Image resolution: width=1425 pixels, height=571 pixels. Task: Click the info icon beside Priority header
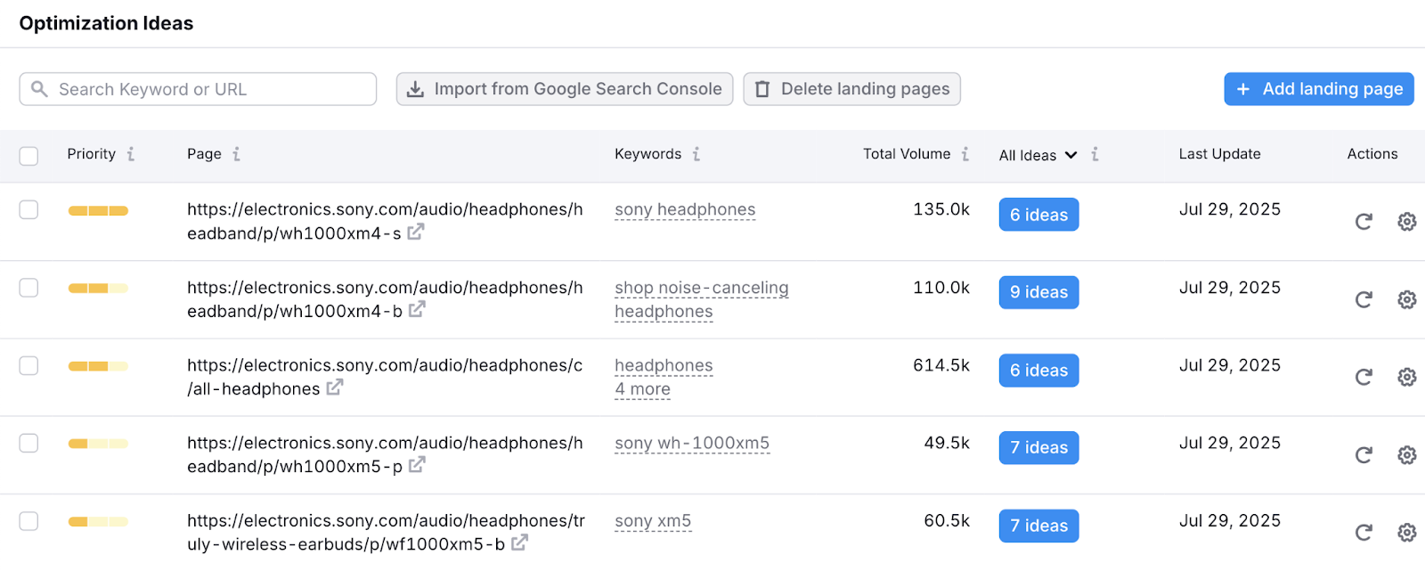point(130,154)
